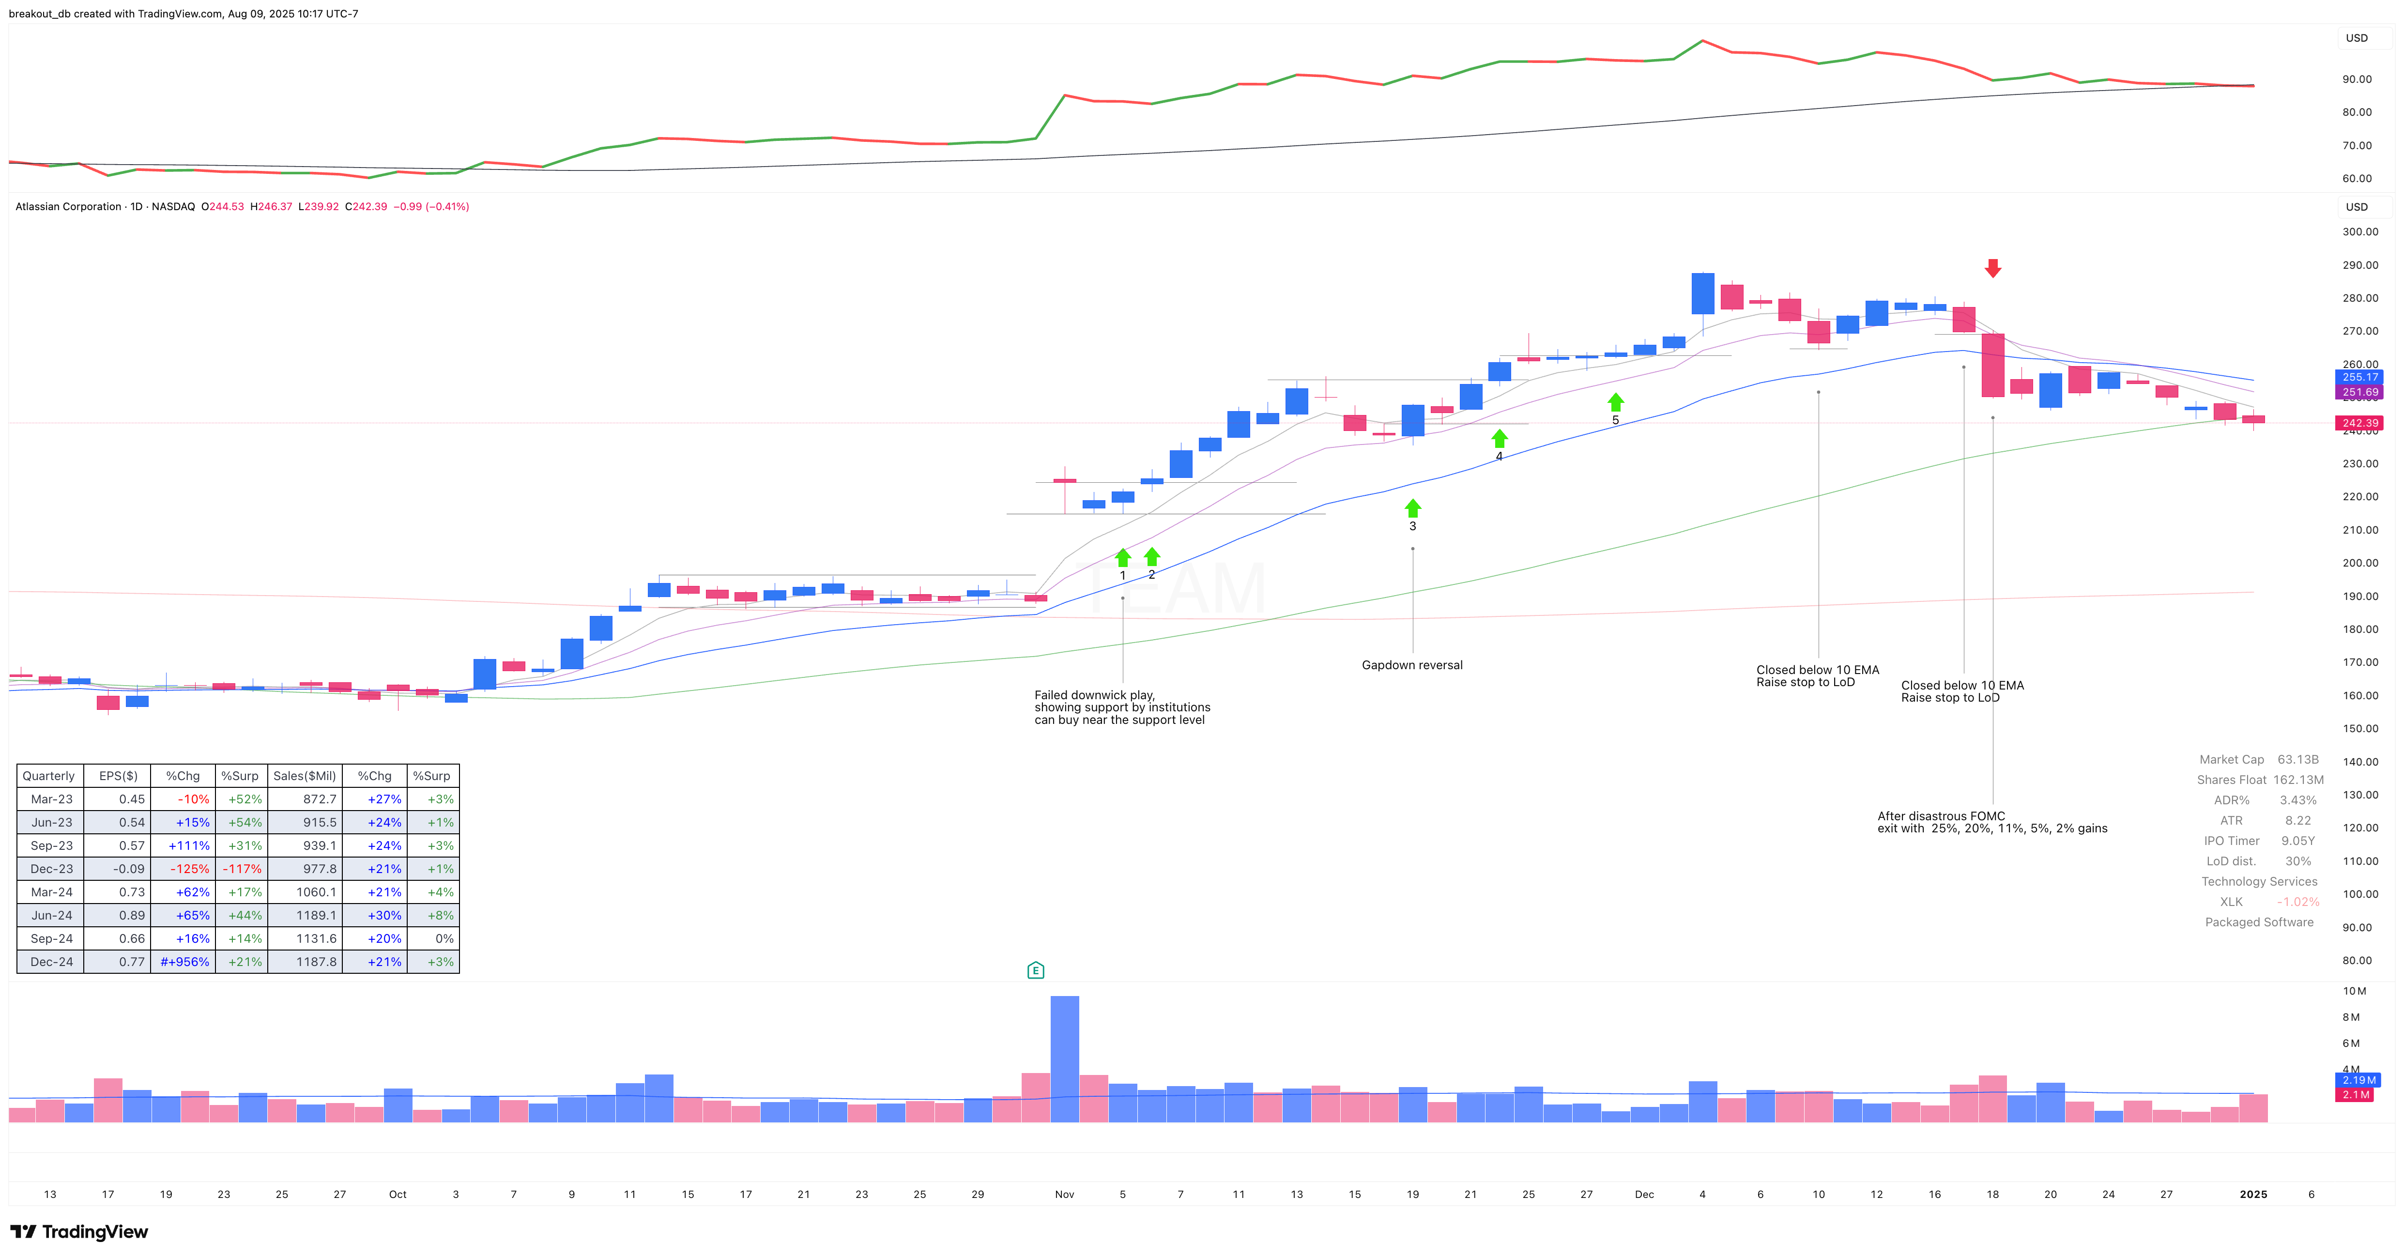Click green buy arrow labeled 1
Screen dimensions: 2404x1258
coord(1123,557)
